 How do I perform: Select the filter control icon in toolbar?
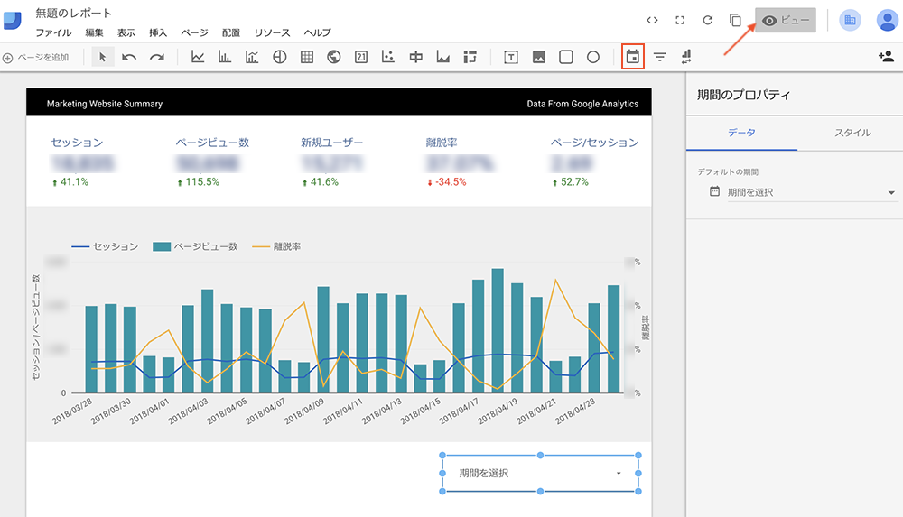[660, 57]
